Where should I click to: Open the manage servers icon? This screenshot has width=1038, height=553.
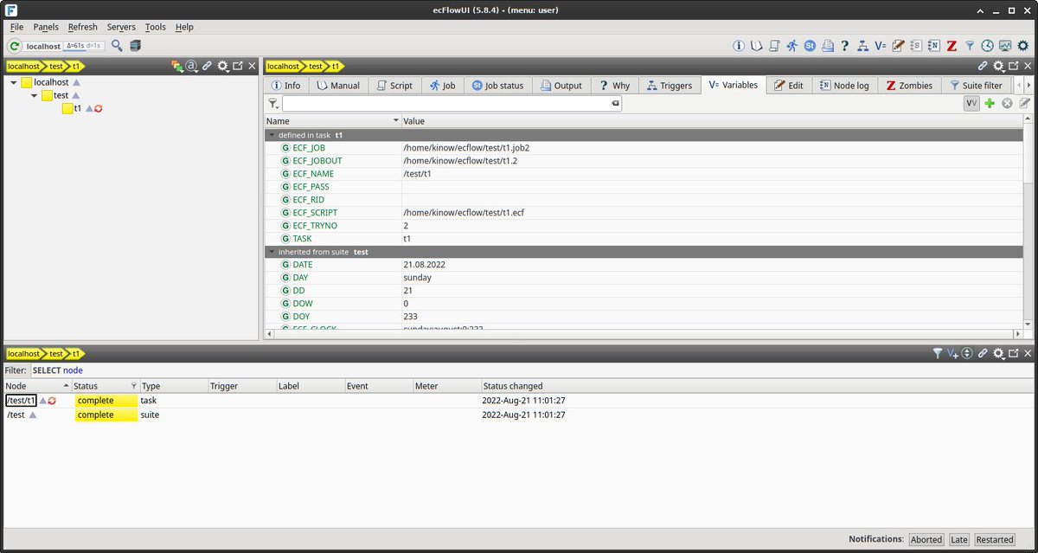135,46
